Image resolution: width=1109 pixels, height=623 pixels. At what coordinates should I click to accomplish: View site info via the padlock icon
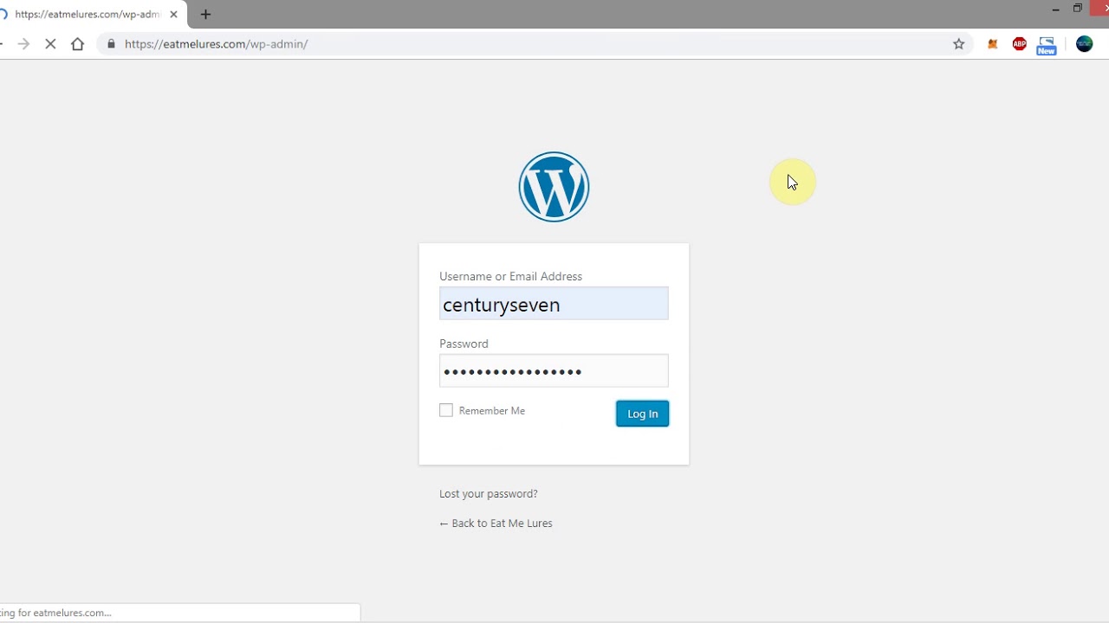(x=111, y=44)
